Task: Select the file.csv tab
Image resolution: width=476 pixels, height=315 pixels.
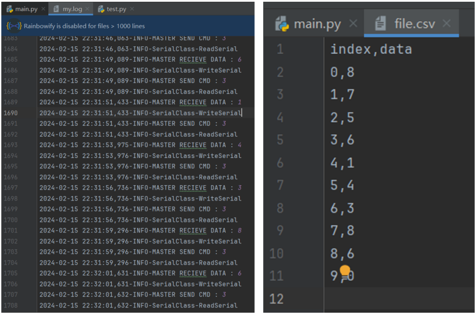Action: tap(411, 23)
